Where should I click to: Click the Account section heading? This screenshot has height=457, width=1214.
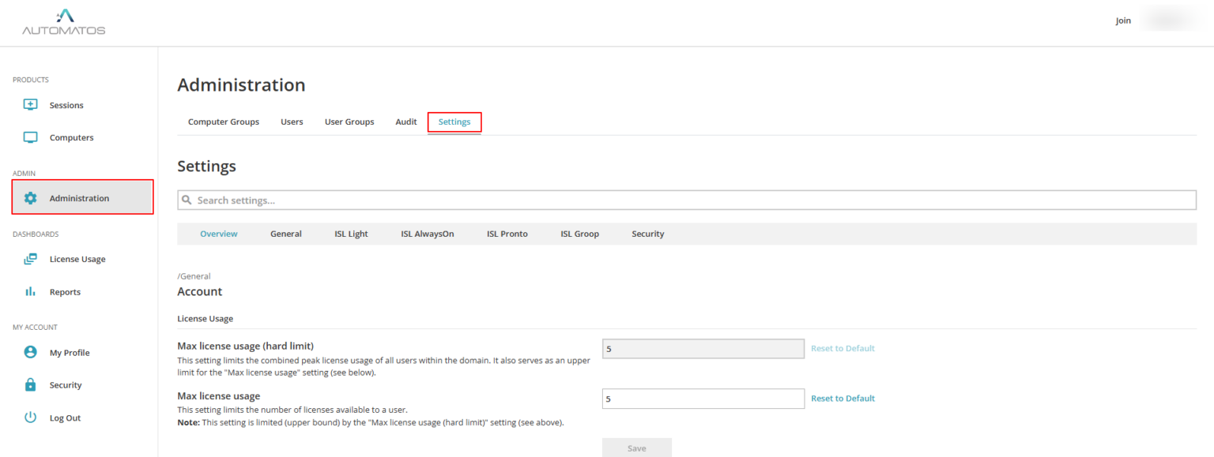coord(200,291)
